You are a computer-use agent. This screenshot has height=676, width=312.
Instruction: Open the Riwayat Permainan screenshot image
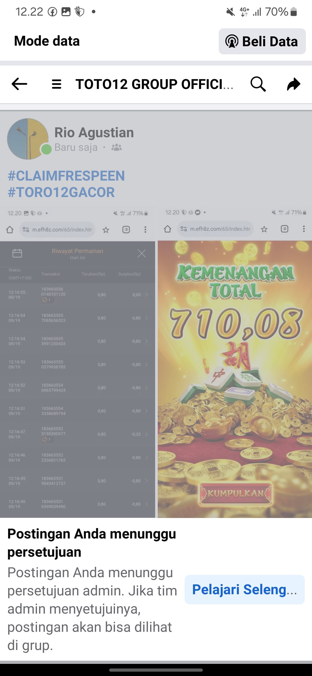(x=77, y=362)
